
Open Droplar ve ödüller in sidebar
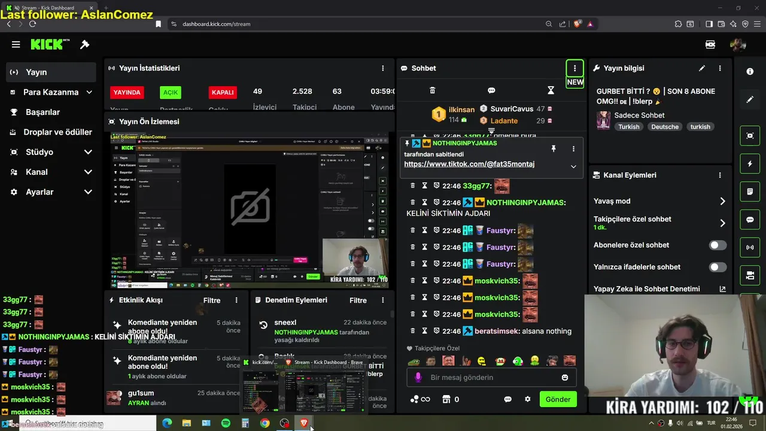[51, 132]
